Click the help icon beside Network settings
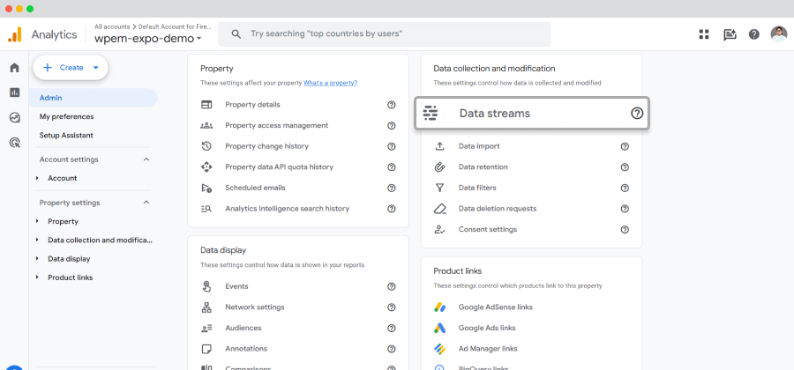 click(x=392, y=307)
